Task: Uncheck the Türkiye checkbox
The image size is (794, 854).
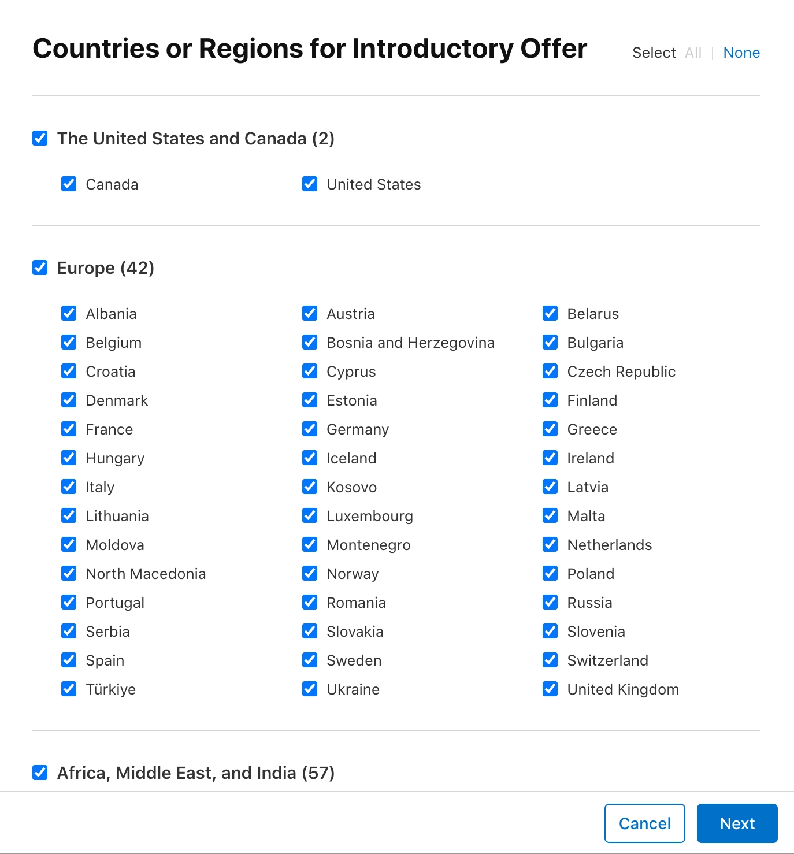Action: click(x=69, y=689)
